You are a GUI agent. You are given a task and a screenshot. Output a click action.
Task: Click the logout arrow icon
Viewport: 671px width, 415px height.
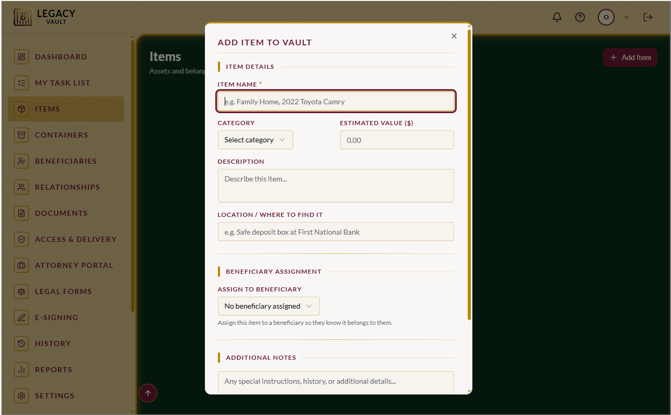pyautogui.click(x=648, y=17)
